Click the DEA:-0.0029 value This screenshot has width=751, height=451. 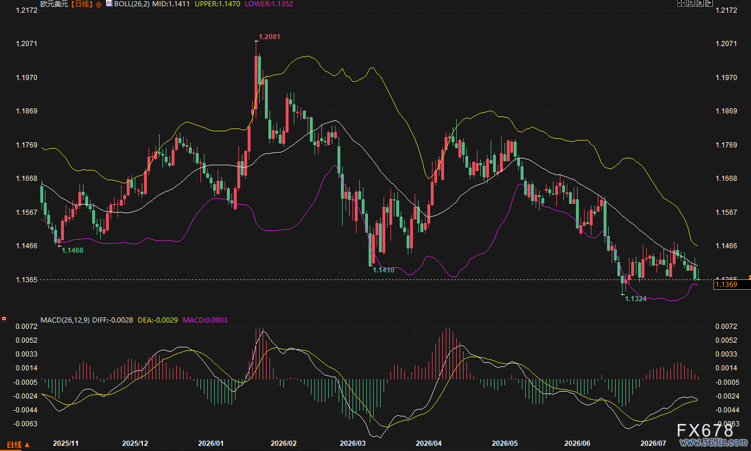coord(158,320)
